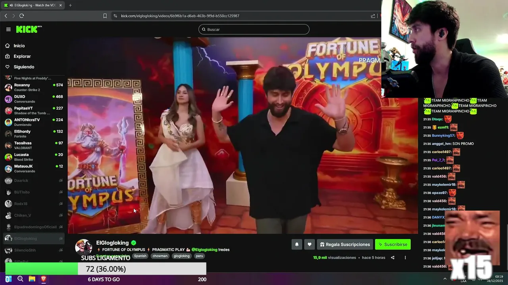This screenshot has height=285, width=508.
Task: Click the Spanish tag
Action: pos(140,256)
